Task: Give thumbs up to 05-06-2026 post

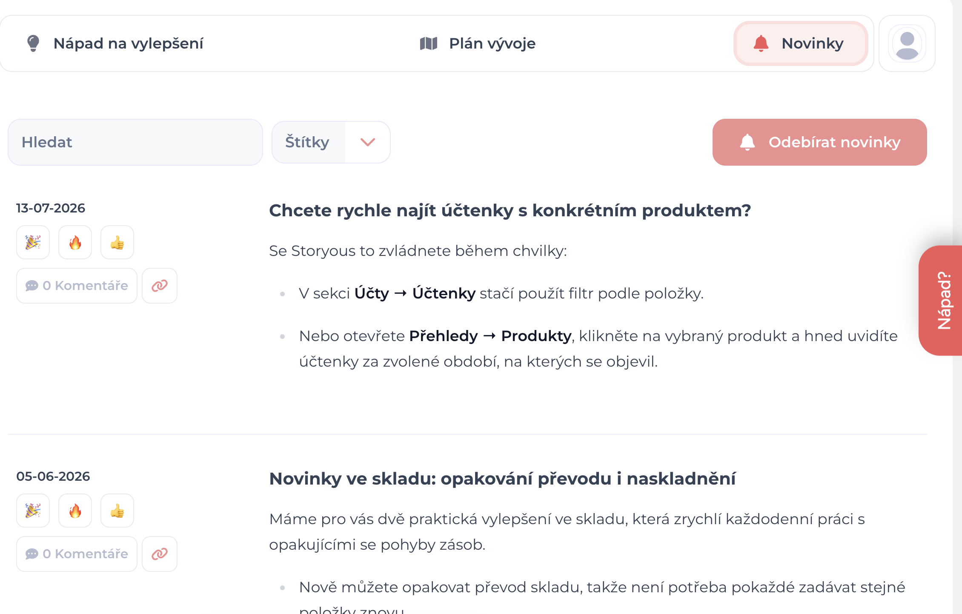Action: coord(117,511)
